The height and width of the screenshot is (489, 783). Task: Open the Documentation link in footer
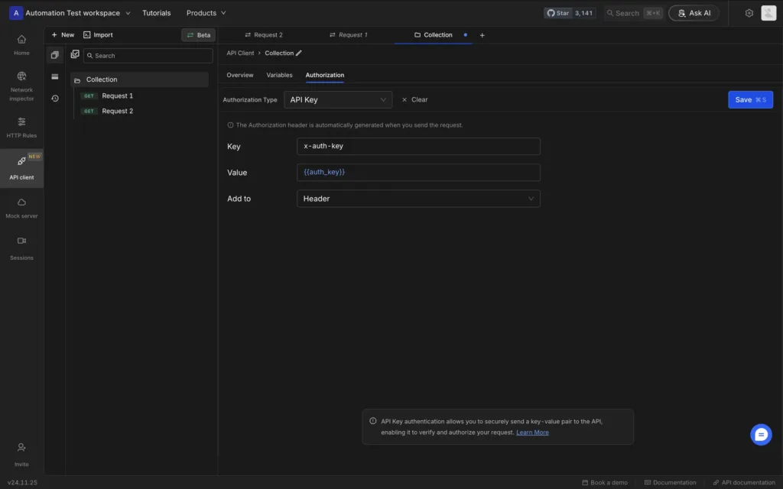click(670, 483)
